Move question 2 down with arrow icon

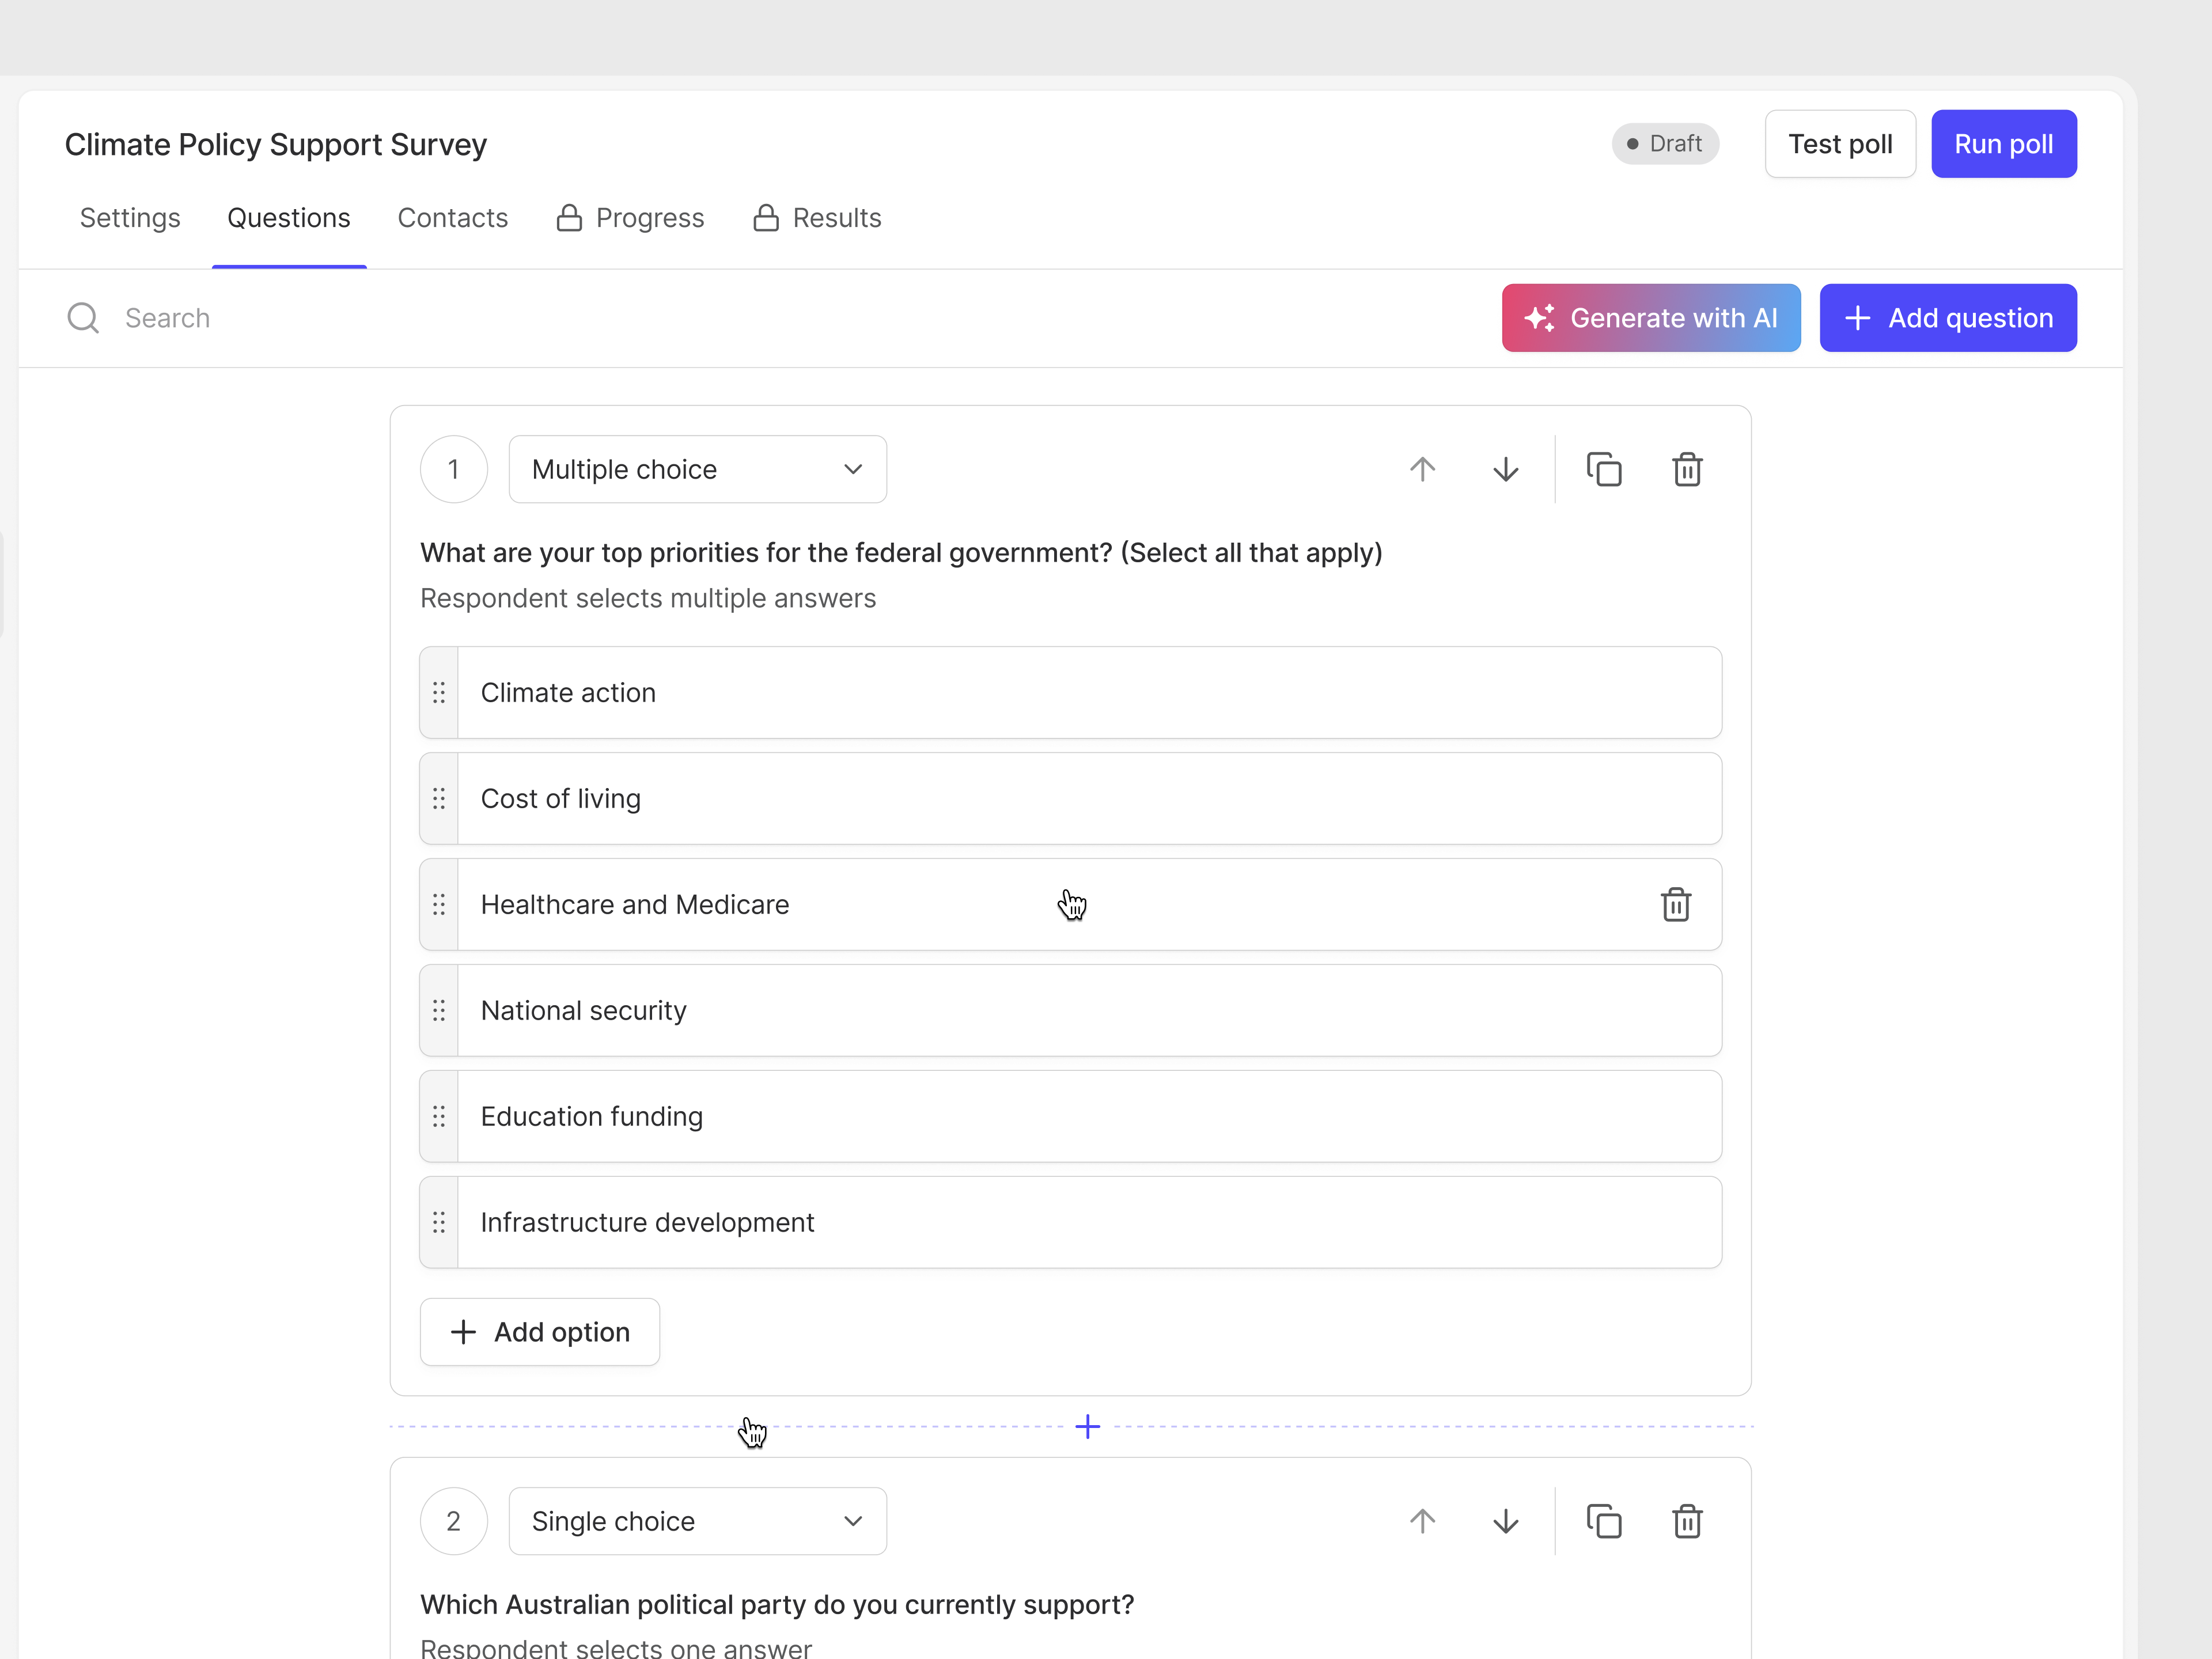1505,1521
